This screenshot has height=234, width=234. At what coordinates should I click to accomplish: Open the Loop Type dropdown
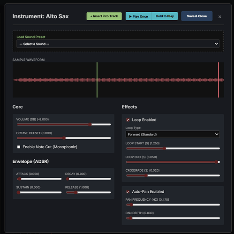[173, 134]
